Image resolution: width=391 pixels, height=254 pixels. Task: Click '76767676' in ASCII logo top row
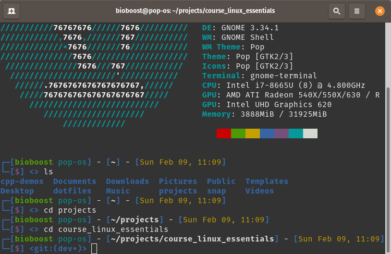[73, 28]
